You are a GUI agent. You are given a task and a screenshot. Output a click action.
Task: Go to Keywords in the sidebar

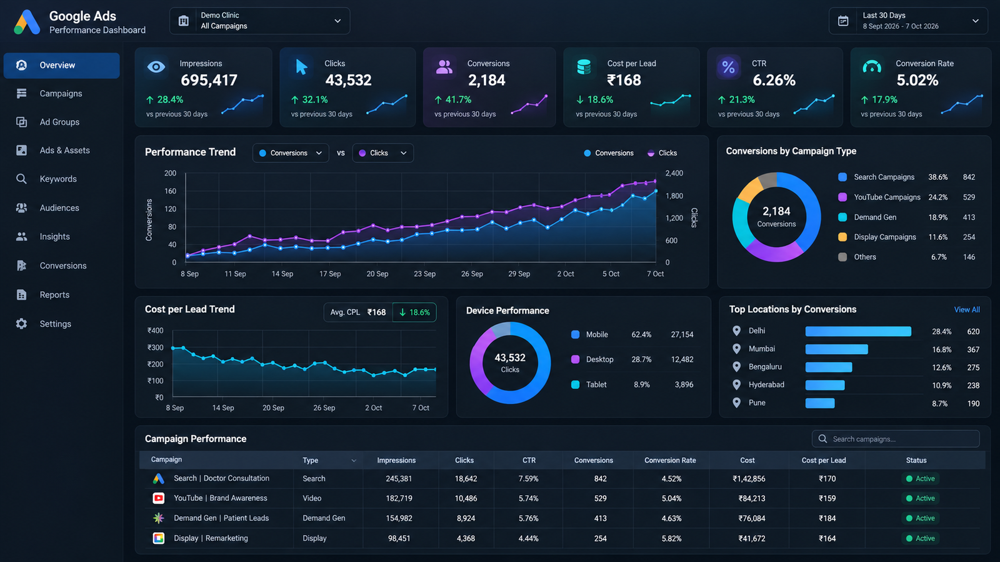coord(61,179)
